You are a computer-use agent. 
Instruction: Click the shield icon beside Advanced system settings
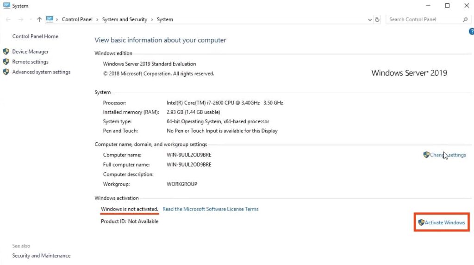6,72
